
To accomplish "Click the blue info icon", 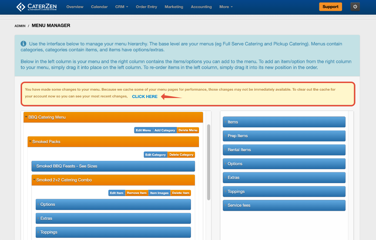I will 23,44.
